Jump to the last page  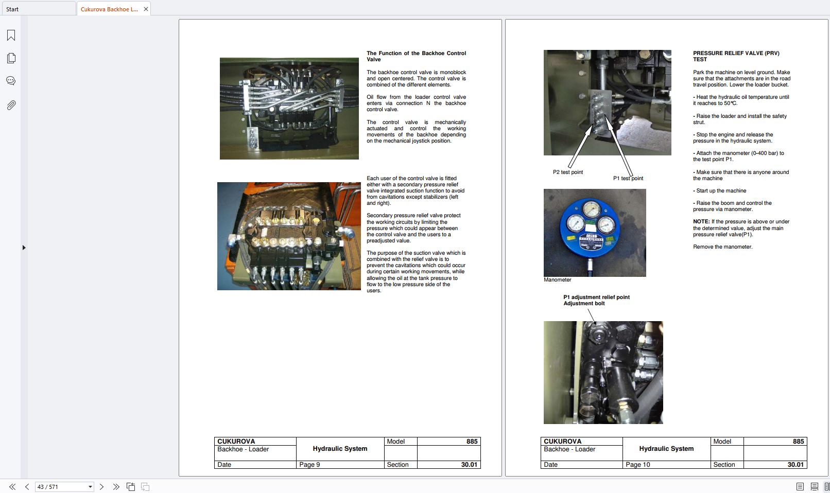pos(116,487)
